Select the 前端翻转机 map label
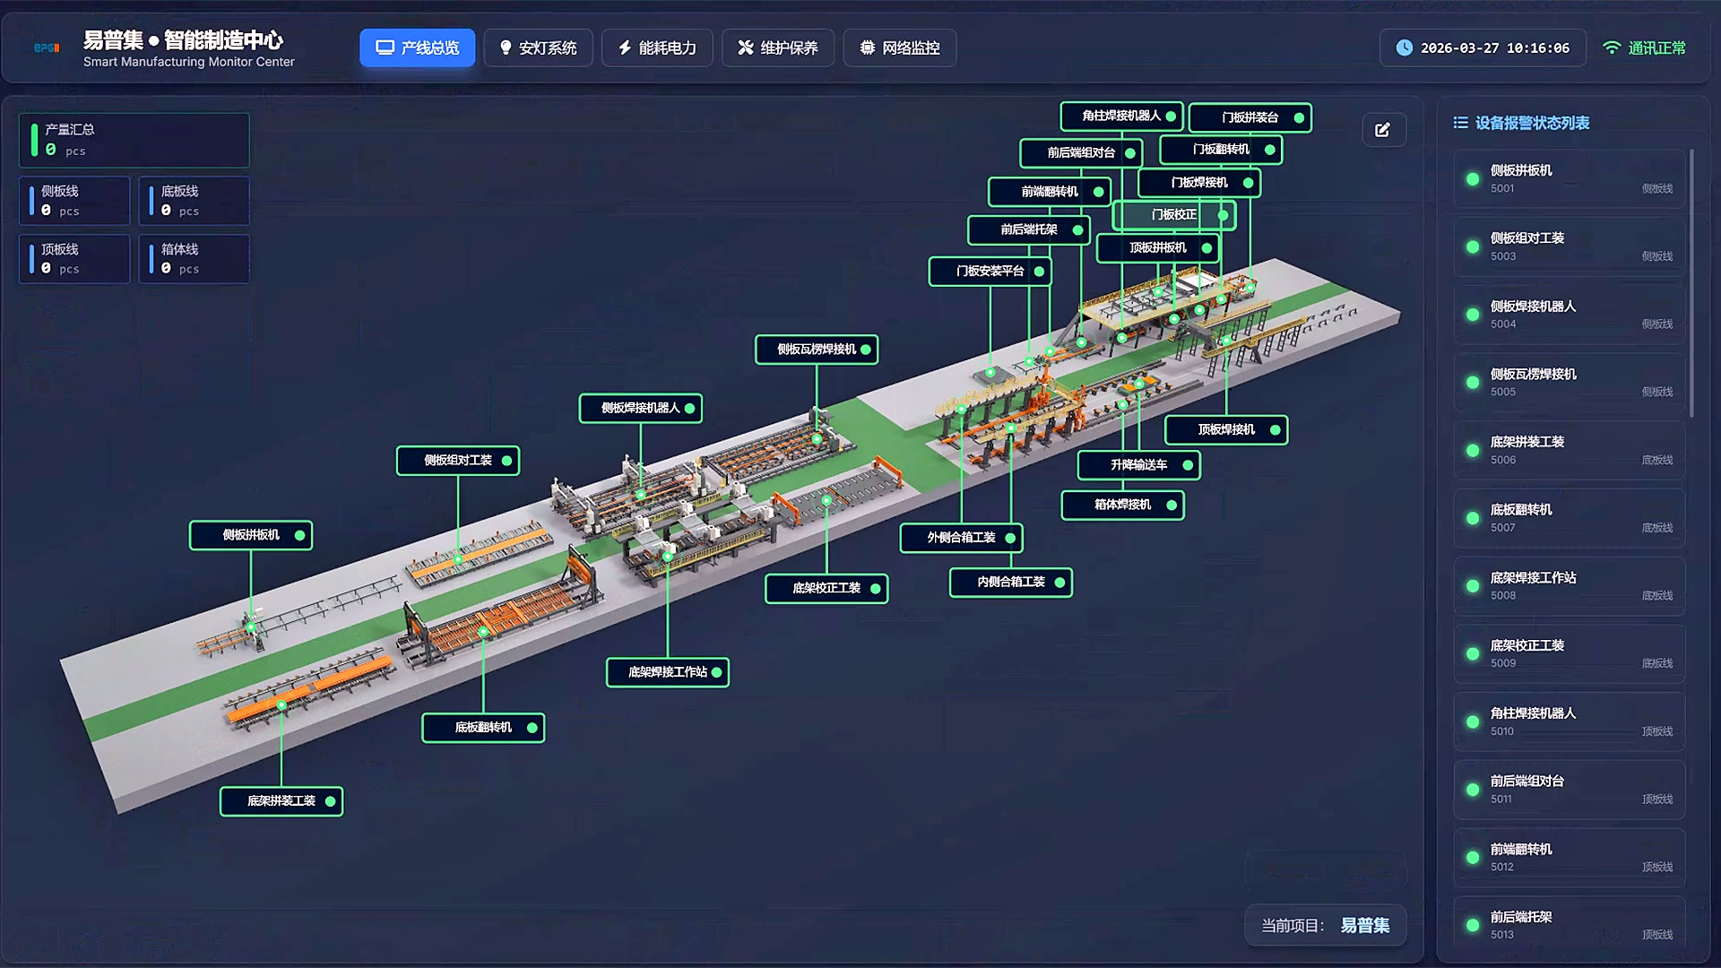 (x=1050, y=192)
